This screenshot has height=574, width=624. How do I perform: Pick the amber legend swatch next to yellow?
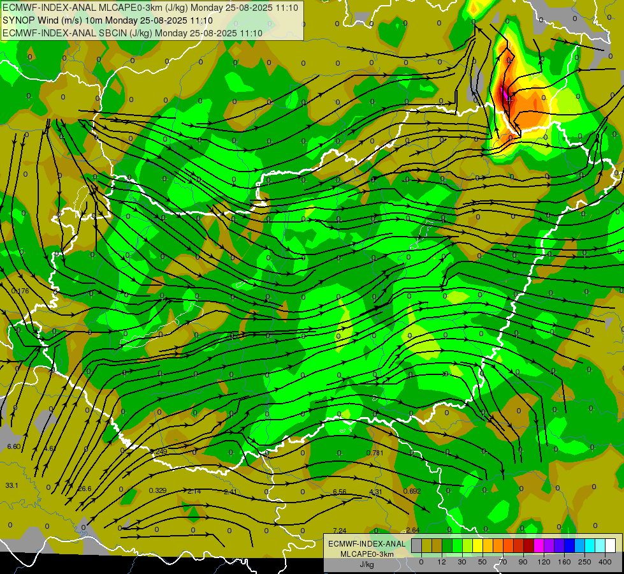[488, 546]
